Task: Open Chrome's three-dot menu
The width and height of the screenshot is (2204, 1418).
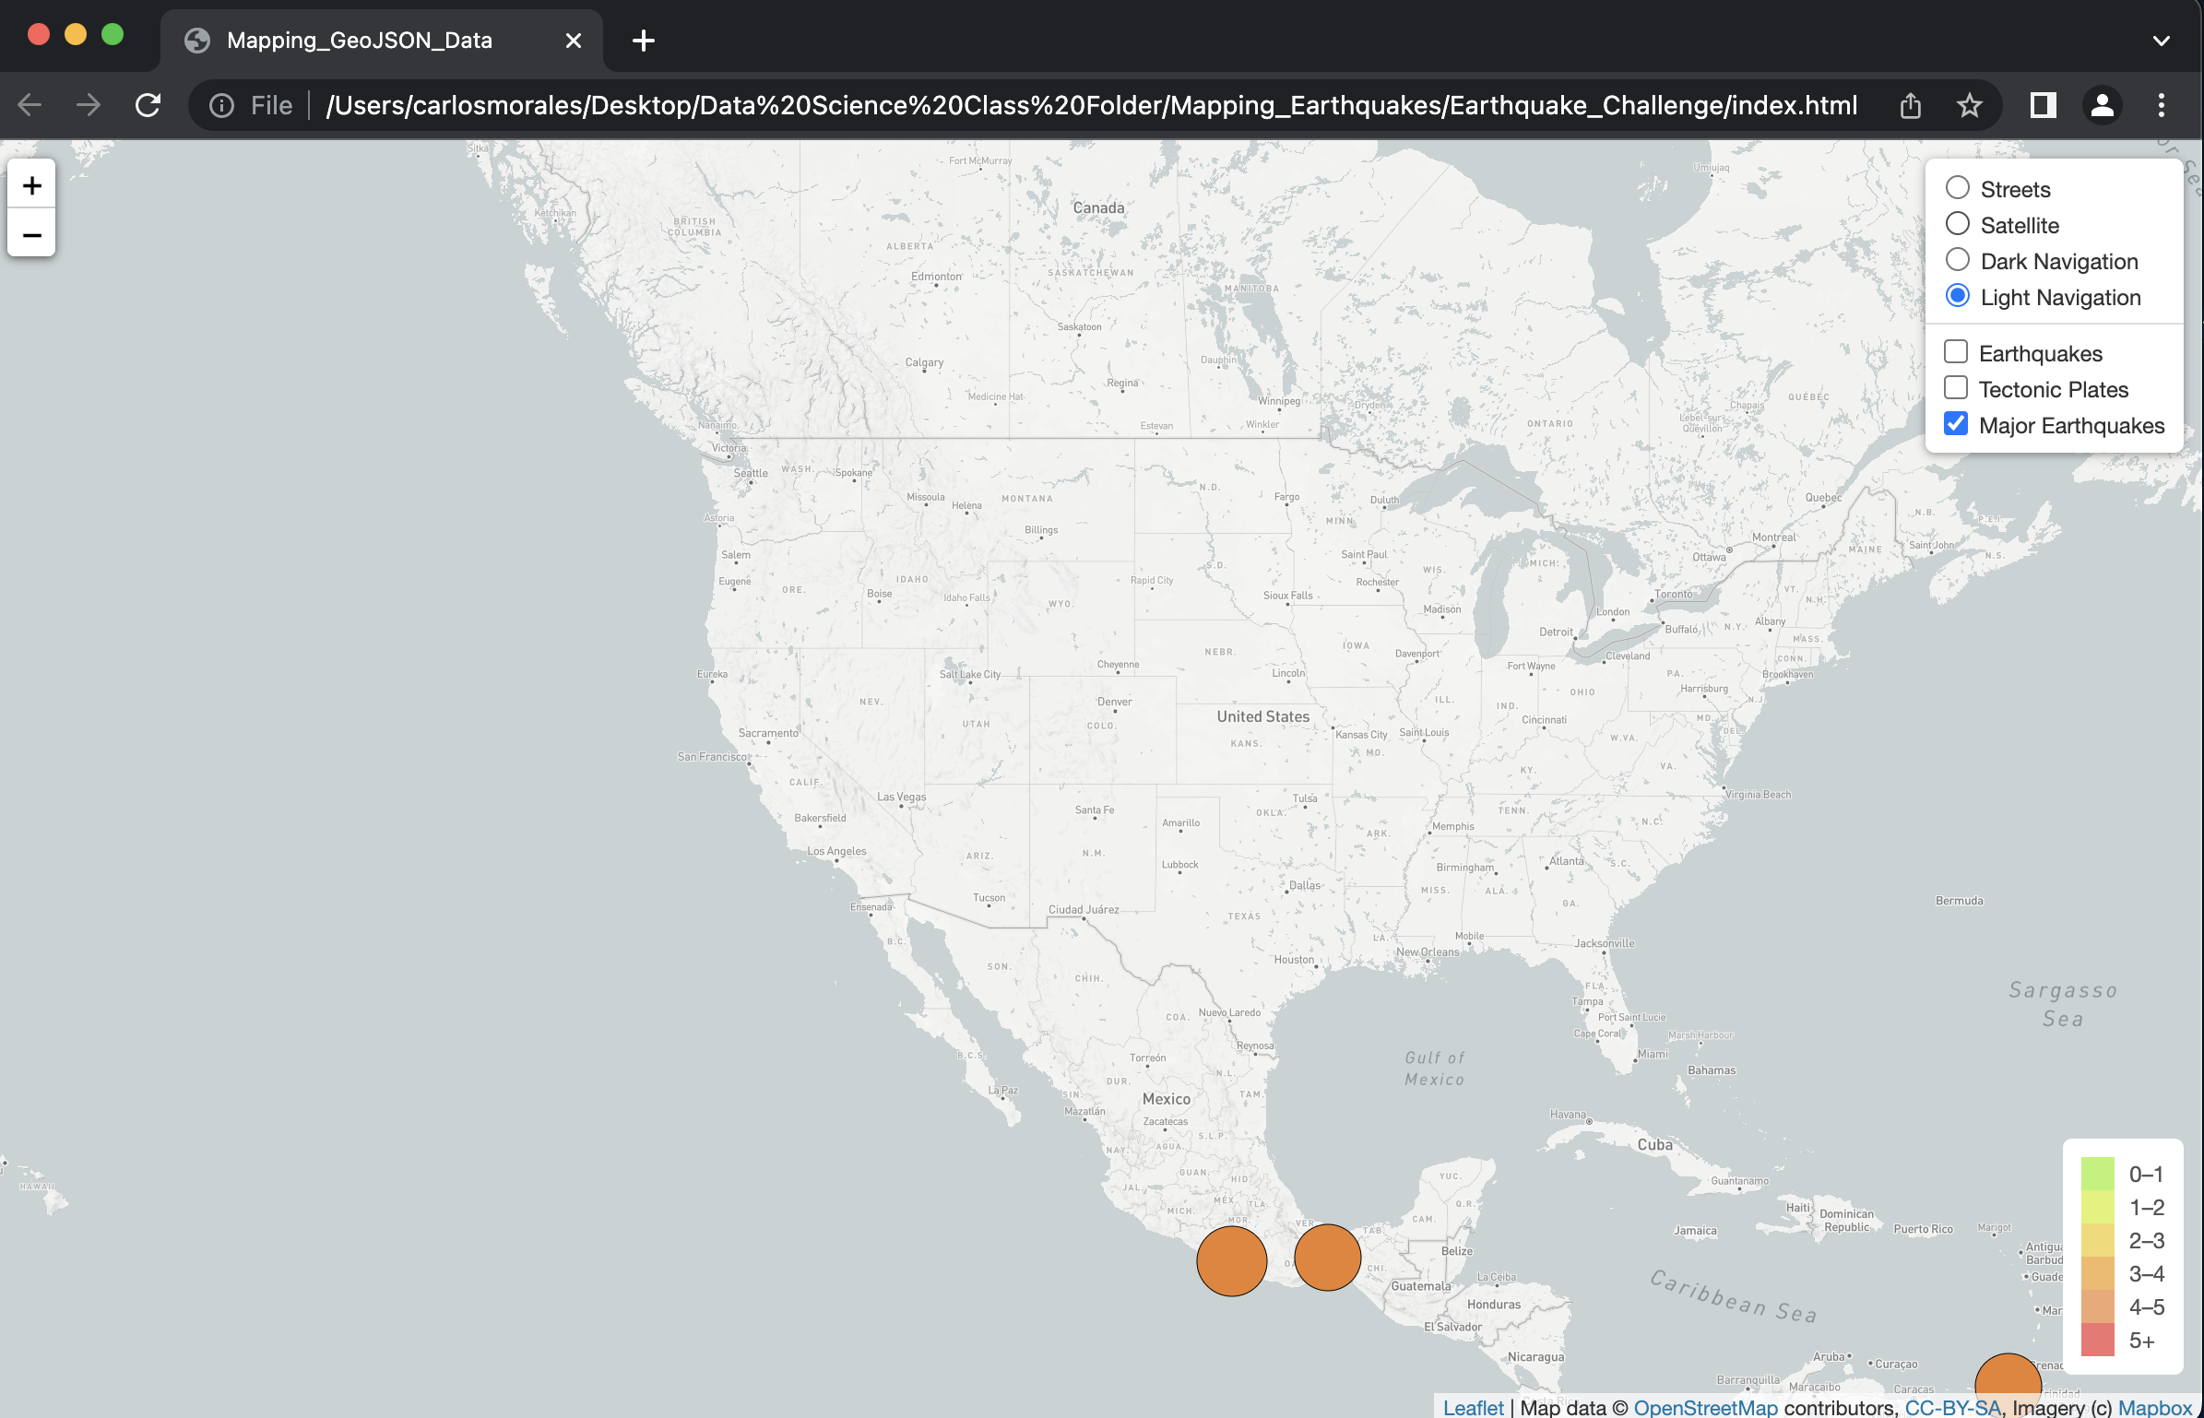Action: point(2161,104)
